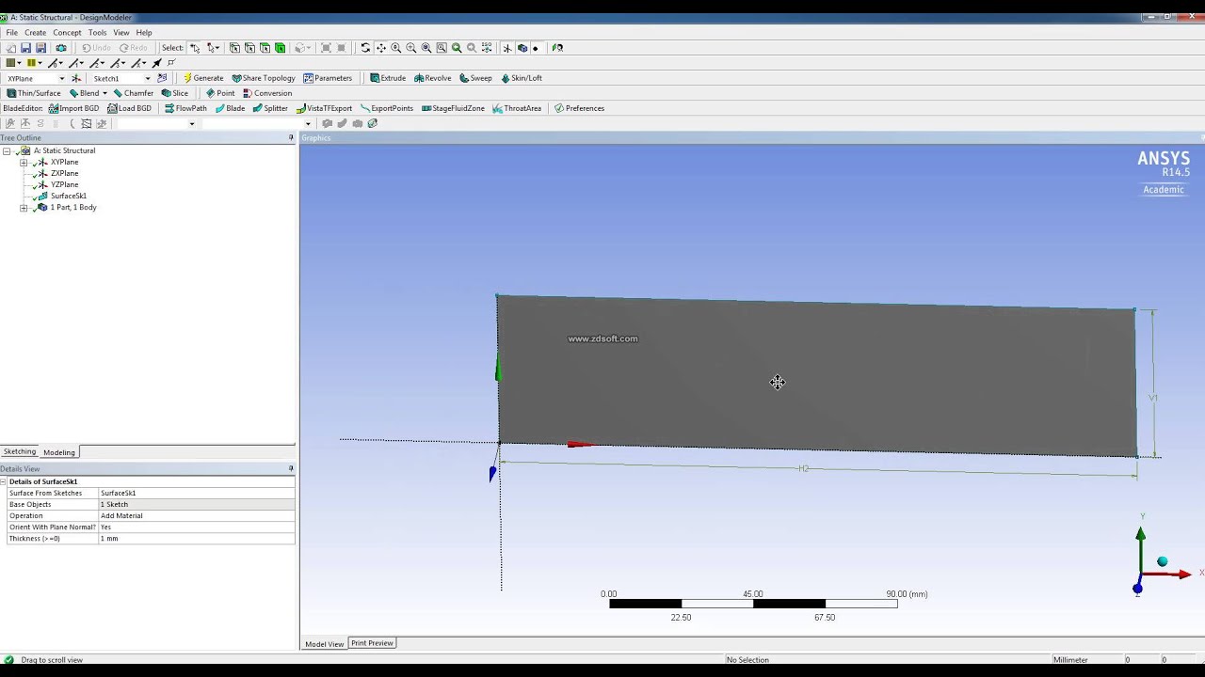The width and height of the screenshot is (1205, 677).
Task: Pin the Tree Outline panel
Action: point(291,138)
